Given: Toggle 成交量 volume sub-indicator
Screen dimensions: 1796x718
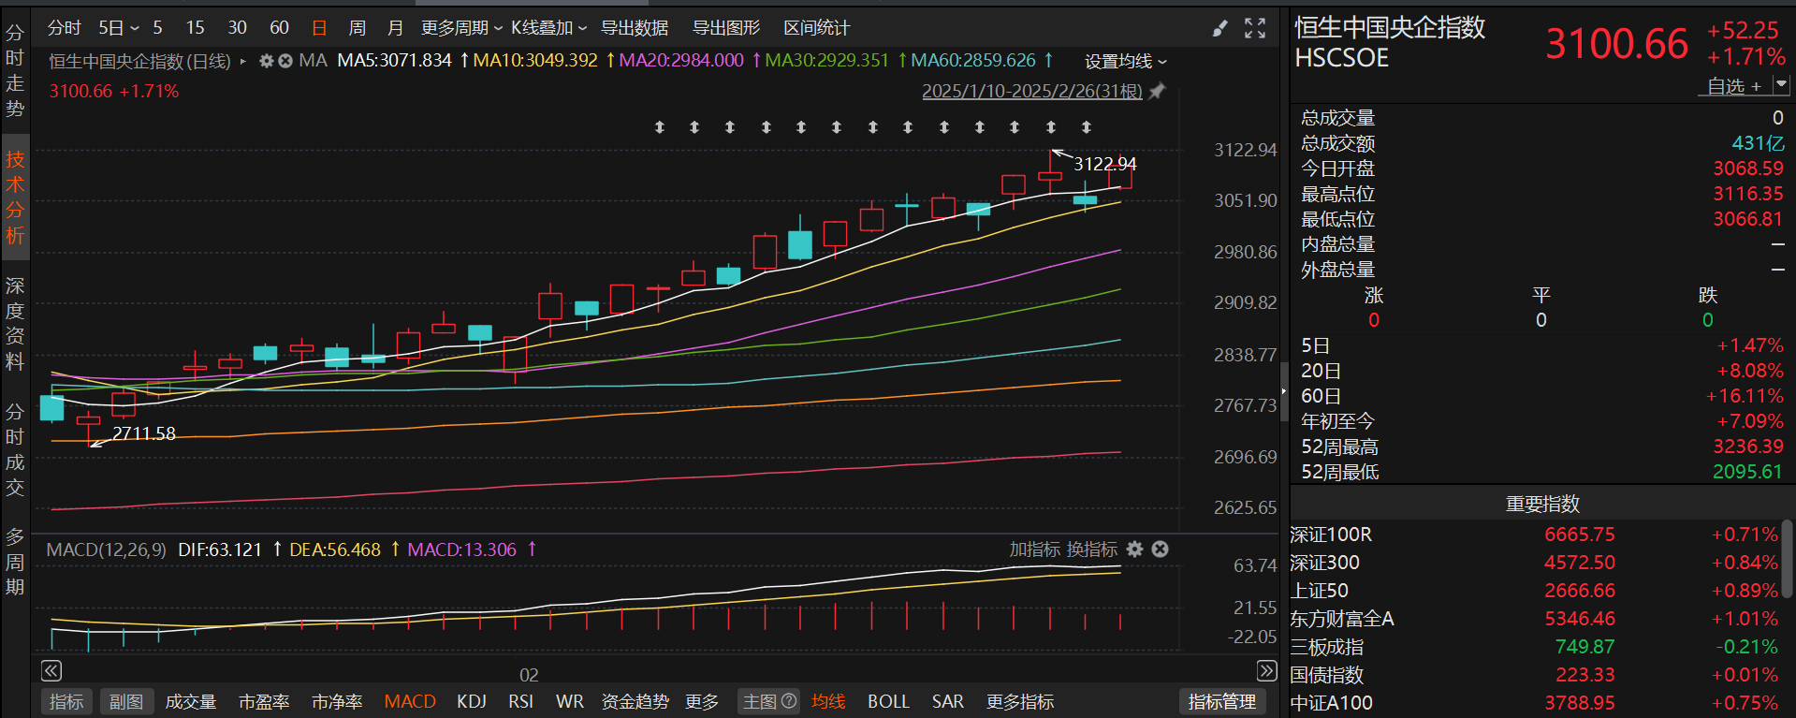Looking at the screenshot, I should [191, 701].
